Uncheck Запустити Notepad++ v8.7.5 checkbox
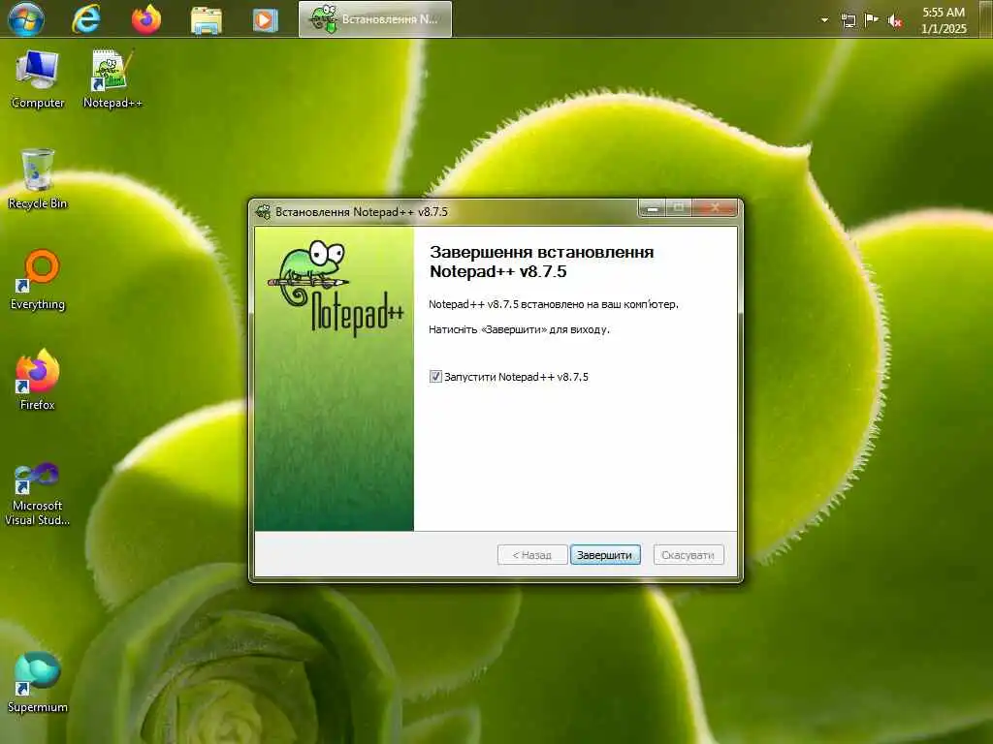 tap(435, 377)
